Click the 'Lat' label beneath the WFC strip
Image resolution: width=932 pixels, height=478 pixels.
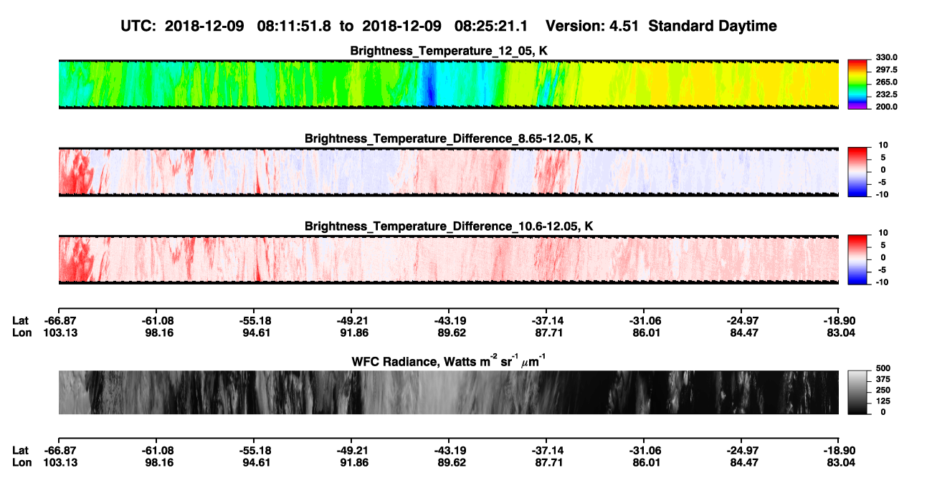pyautogui.click(x=21, y=451)
